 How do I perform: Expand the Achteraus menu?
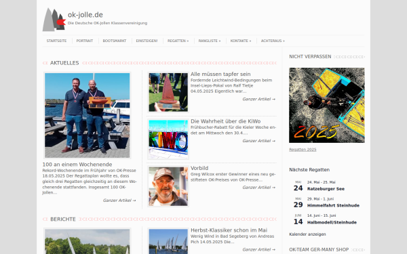click(x=273, y=41)
